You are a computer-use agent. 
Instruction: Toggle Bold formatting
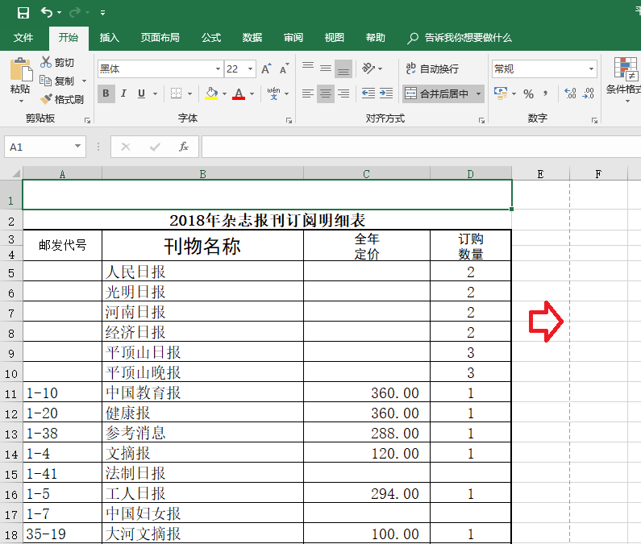tap(106, 93)
